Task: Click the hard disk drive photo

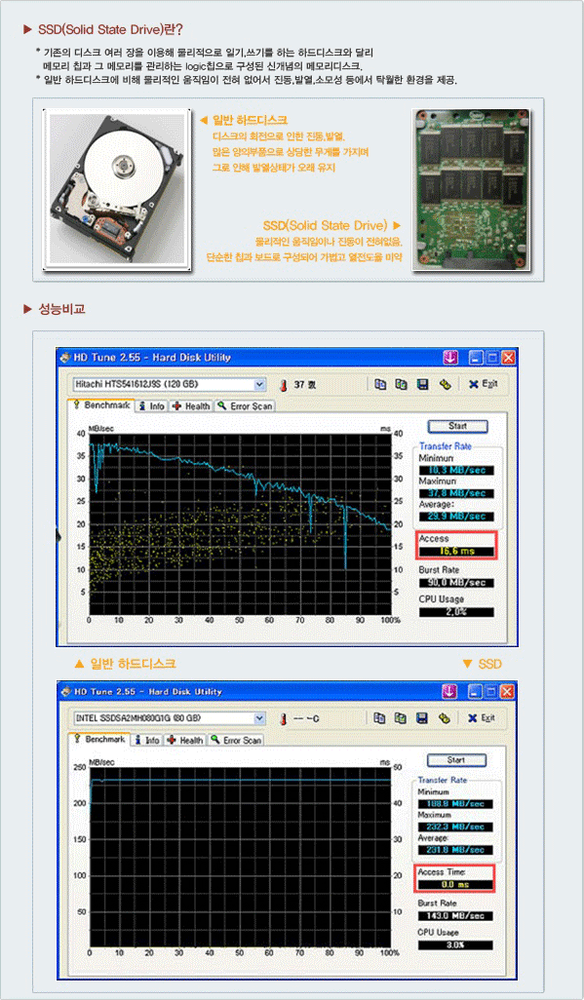Action: point(117,189)
